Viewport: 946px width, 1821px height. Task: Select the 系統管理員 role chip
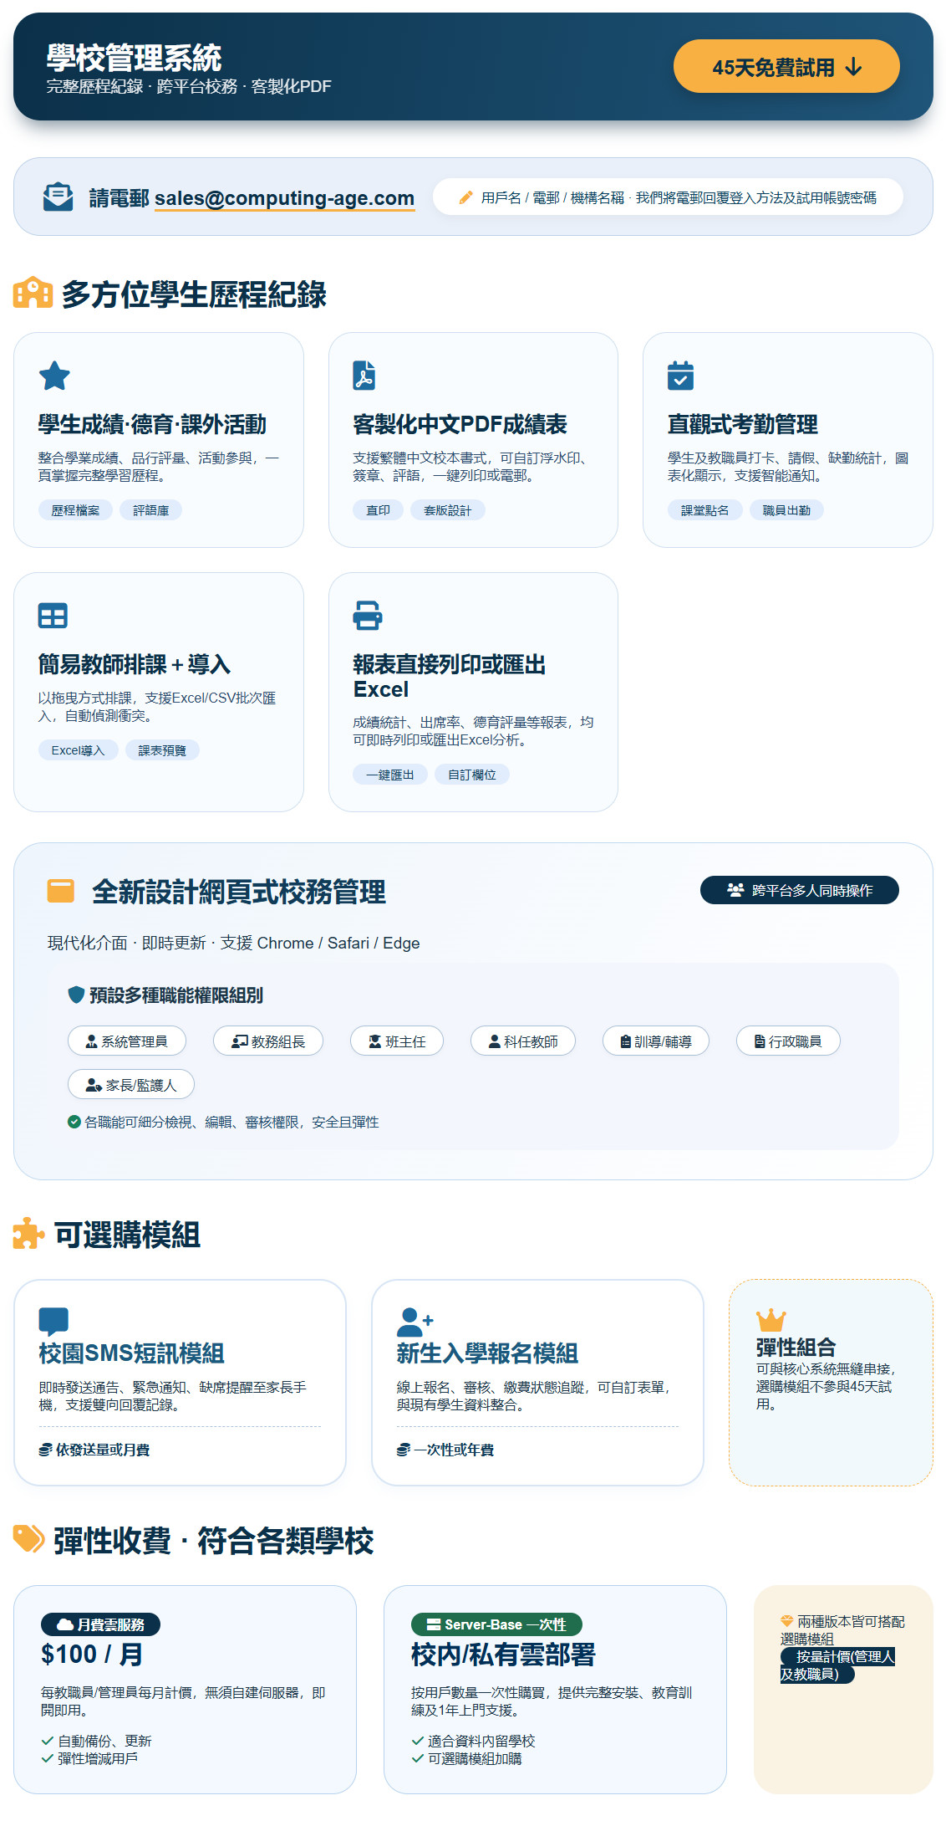pyautogui.click(x=127, y=1041)
